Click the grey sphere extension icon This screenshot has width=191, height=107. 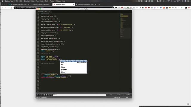click(x=152, y=8)
